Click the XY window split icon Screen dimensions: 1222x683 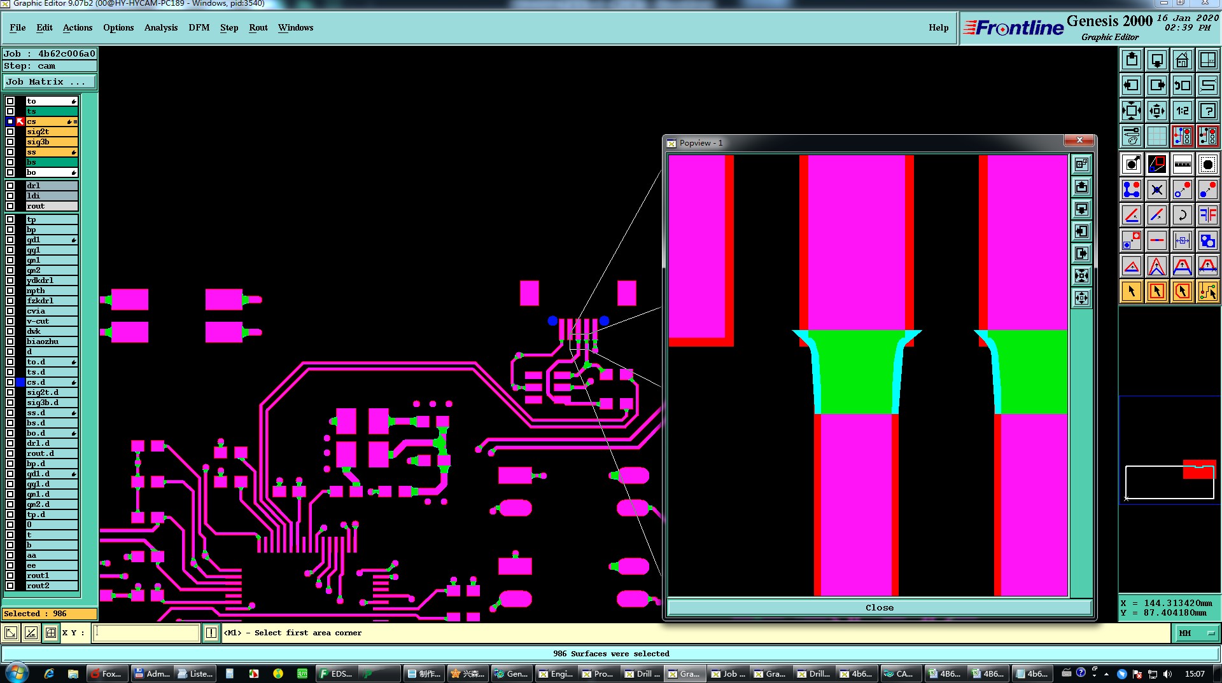pyautogui.click(x=1207, y=60)
